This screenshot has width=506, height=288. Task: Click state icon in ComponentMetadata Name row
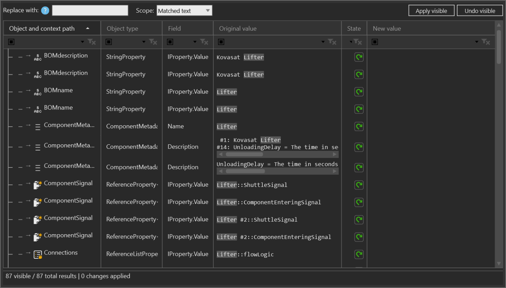click(359, 126)
